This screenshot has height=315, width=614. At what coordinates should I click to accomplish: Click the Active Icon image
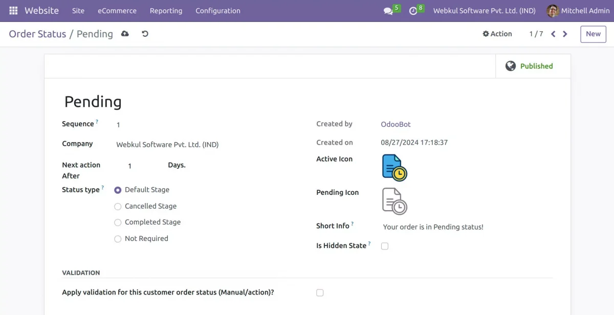click(394, 167)
